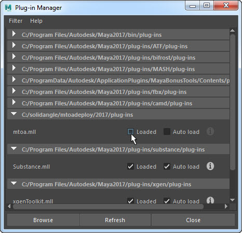Minimize the Plug-in Manager window

click(193, 6)
